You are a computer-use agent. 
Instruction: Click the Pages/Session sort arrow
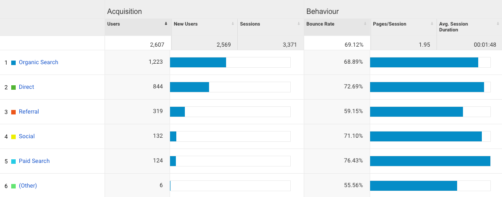(432, 24)
